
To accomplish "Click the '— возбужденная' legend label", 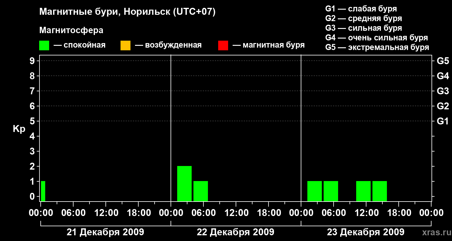I will pos(168,45).
